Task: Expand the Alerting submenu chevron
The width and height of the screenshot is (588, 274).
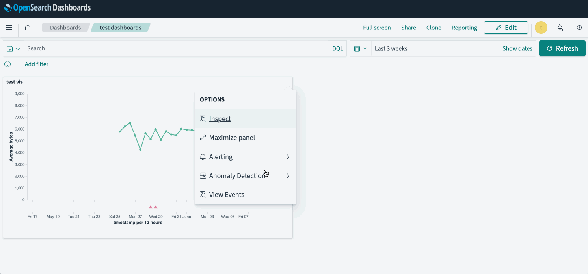Action: pos(288,156)
